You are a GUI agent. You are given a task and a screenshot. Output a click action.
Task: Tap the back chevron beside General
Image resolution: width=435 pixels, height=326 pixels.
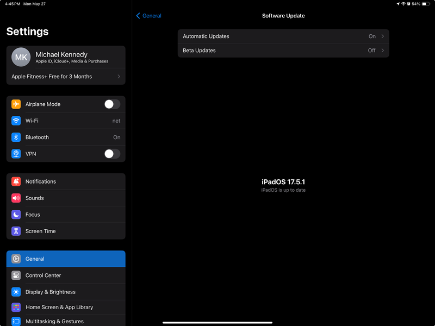pyautogui.click(x=138, y=16)
